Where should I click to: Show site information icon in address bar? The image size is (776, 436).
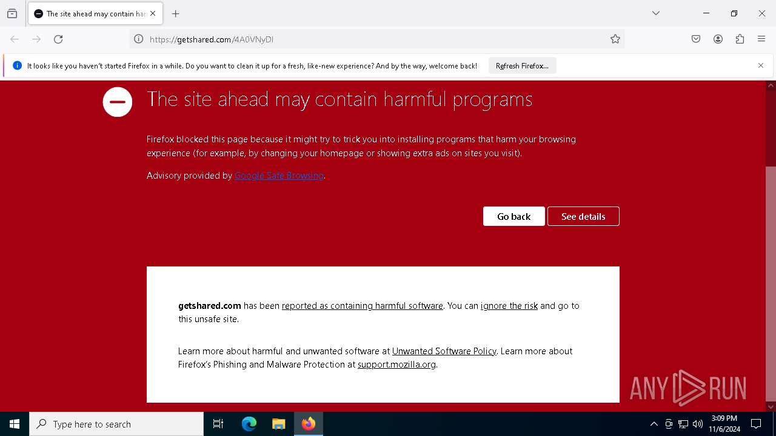click(x=139, y=39)
